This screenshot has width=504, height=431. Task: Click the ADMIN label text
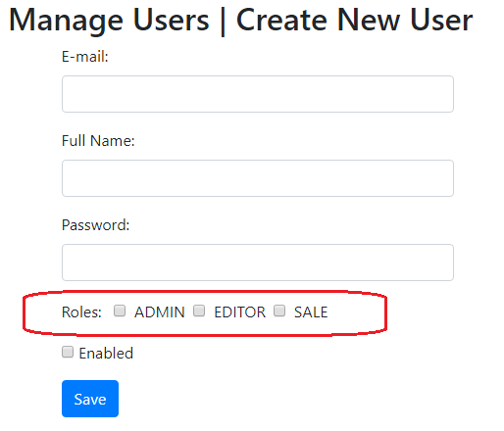(160, 312)
